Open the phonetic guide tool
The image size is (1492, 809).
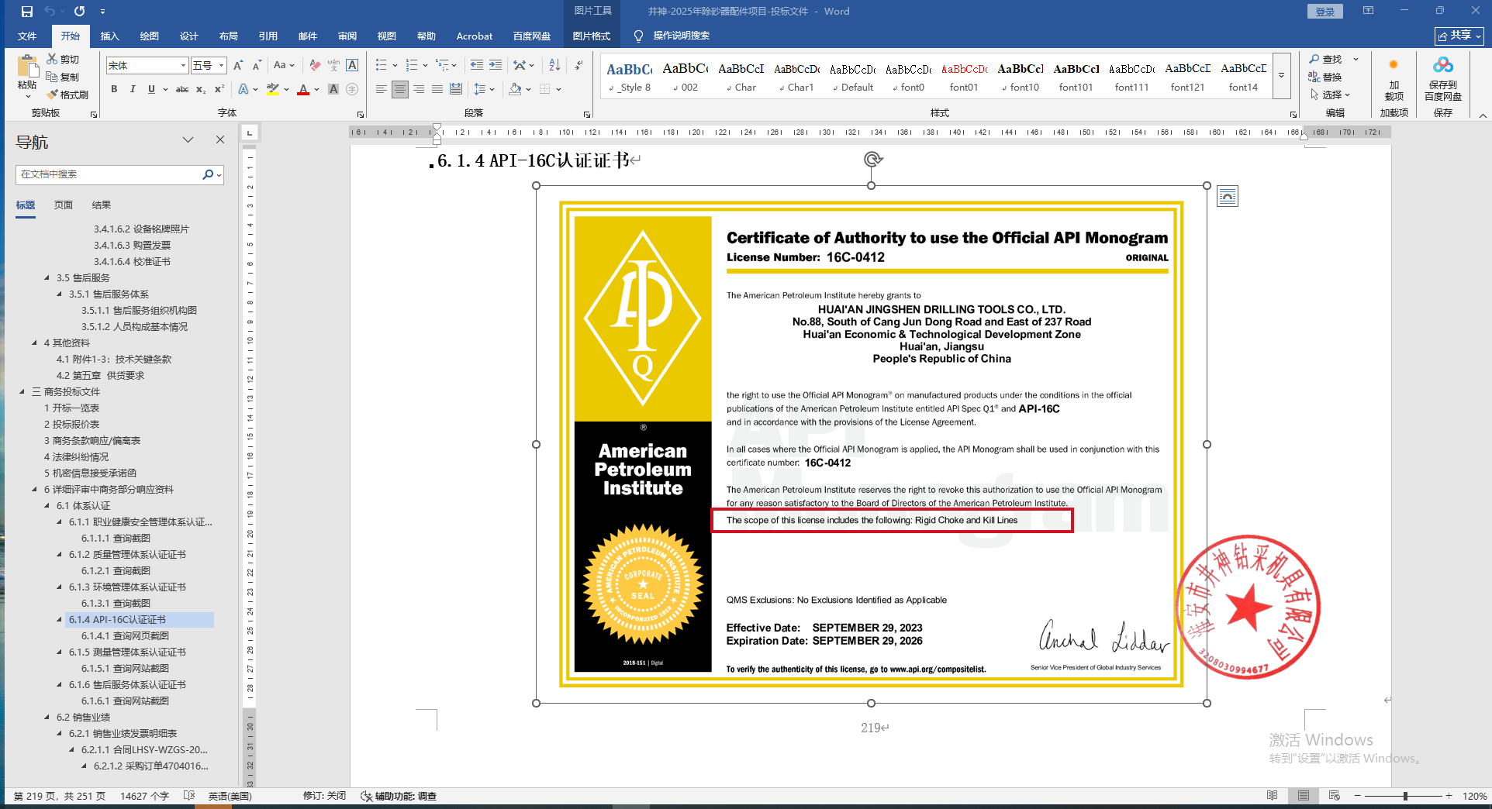tap(333, 66)
